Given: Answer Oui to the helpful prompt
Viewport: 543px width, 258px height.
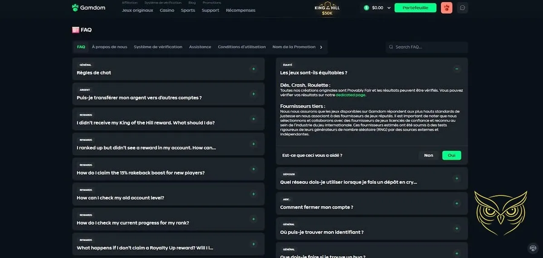Looking at the screenshot, I should coord(451,155).
